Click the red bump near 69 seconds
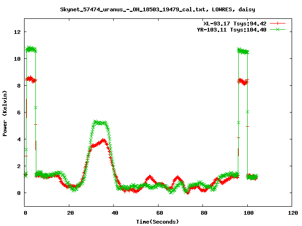 [177, 178]
